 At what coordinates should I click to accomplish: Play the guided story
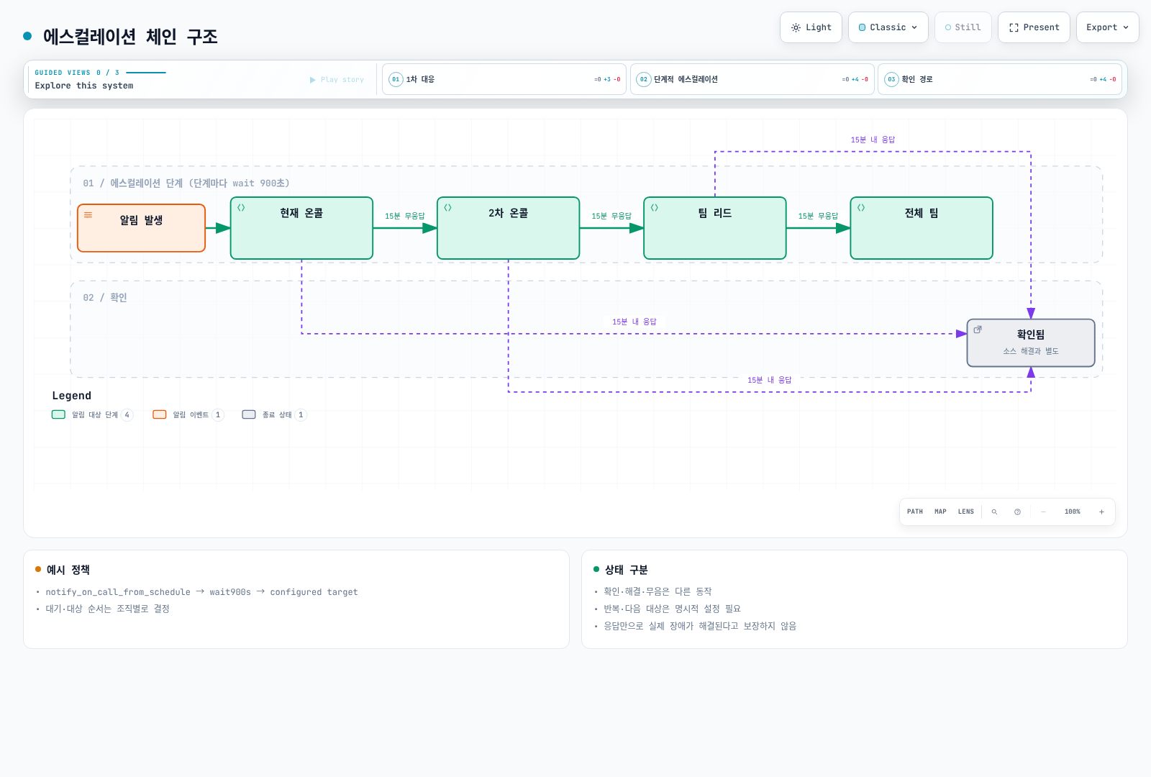337,80
